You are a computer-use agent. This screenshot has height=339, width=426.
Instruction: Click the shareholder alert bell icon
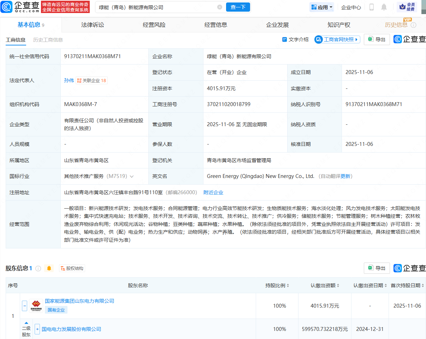pos(49,269)
